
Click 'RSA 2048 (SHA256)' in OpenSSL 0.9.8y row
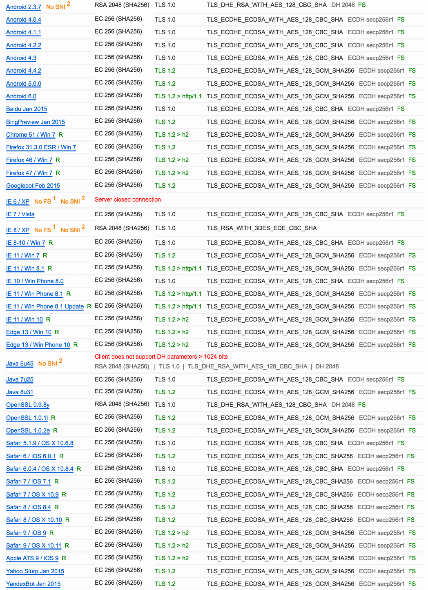tap(122, 404)
